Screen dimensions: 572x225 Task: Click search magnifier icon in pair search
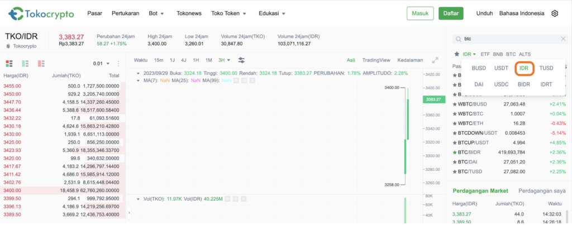tap(458, 39)
